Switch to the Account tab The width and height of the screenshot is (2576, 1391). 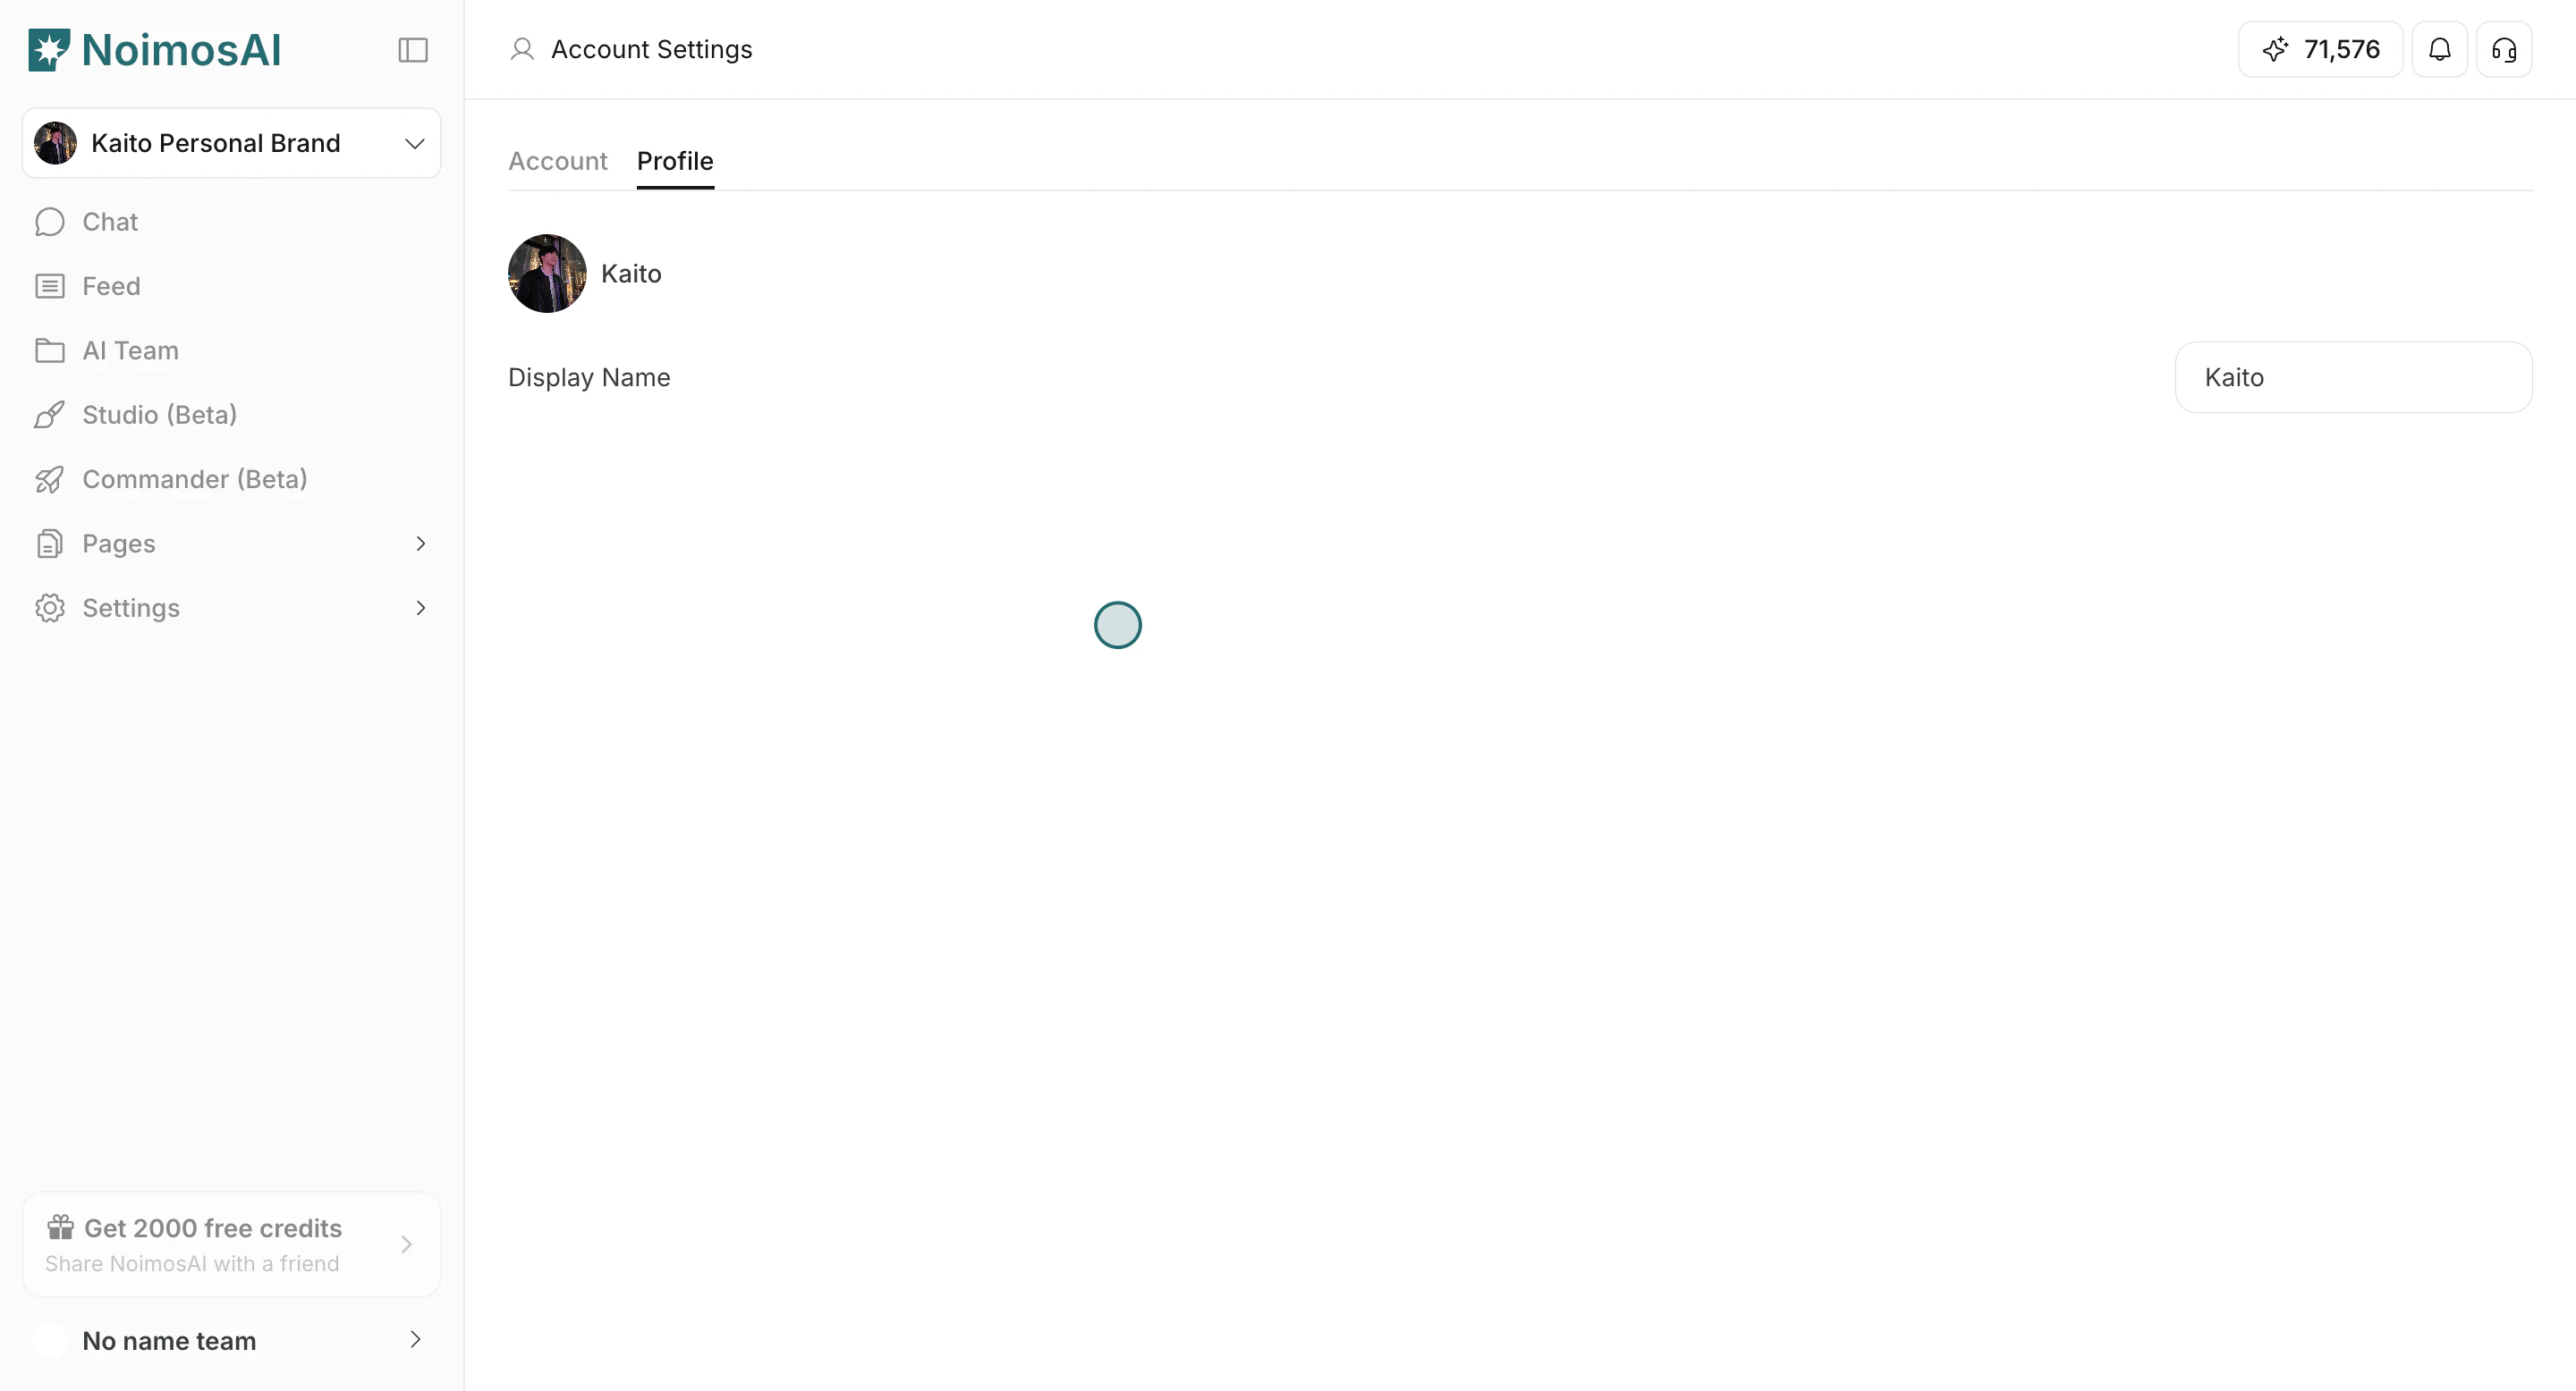pos(557,161)
